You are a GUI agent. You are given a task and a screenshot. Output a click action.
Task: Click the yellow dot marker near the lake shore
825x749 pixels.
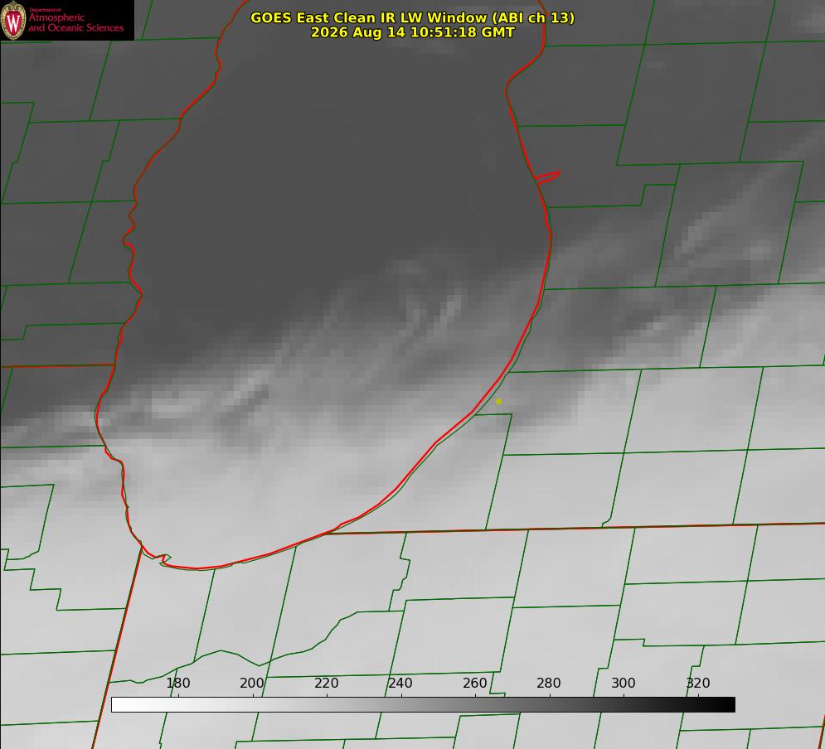click(498, 402)
